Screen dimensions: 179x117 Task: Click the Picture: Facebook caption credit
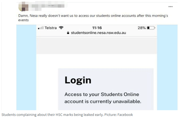click(119, 115)
